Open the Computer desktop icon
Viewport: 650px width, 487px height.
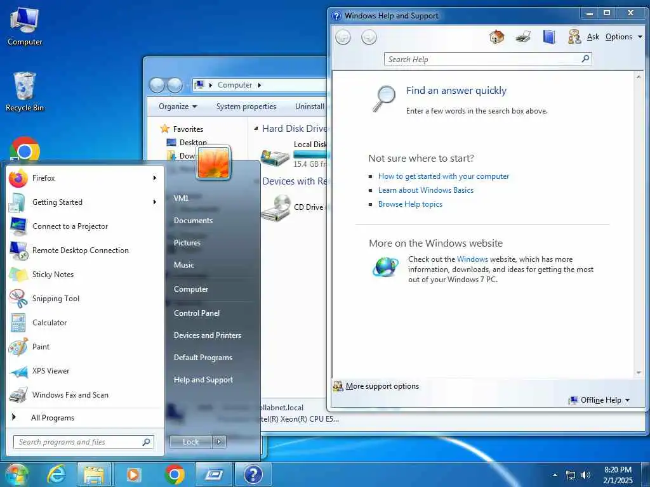(25, 26)
